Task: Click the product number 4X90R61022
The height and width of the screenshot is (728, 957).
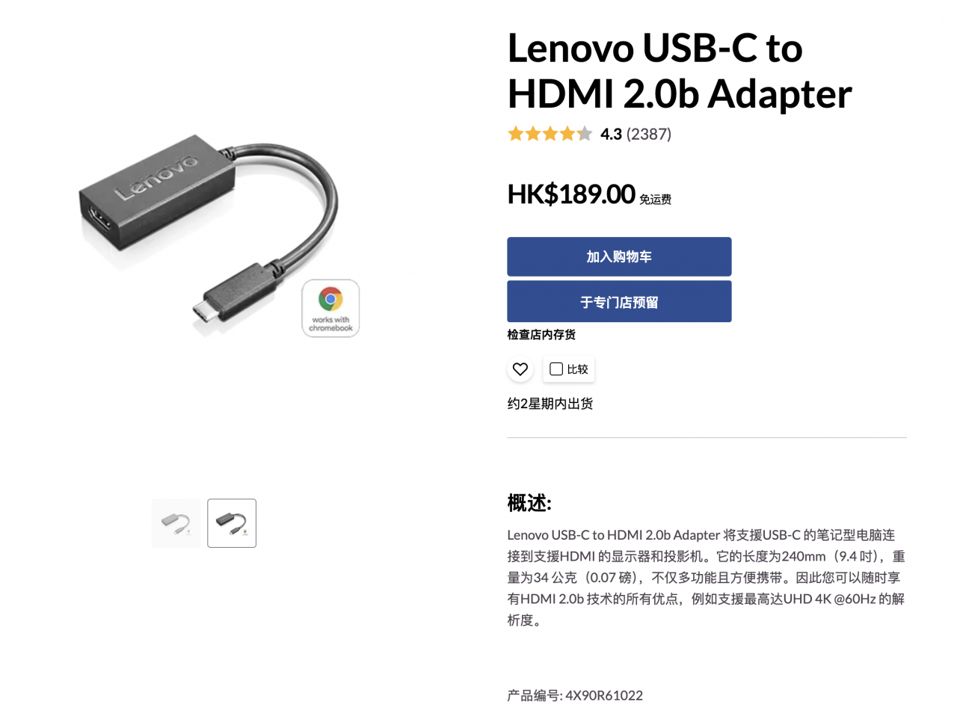Action: (604, 696)
